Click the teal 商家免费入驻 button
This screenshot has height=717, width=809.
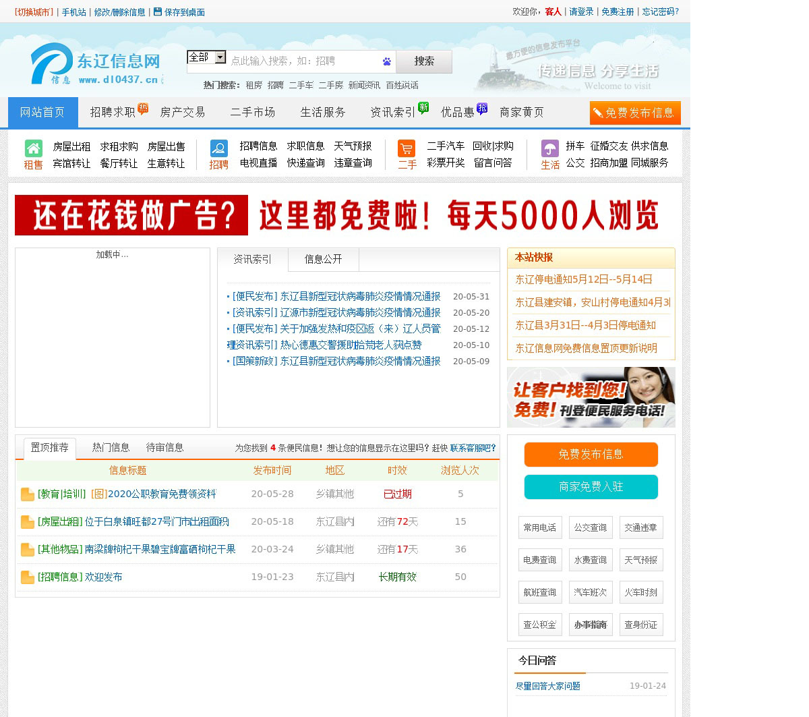[x=591, y=487]
